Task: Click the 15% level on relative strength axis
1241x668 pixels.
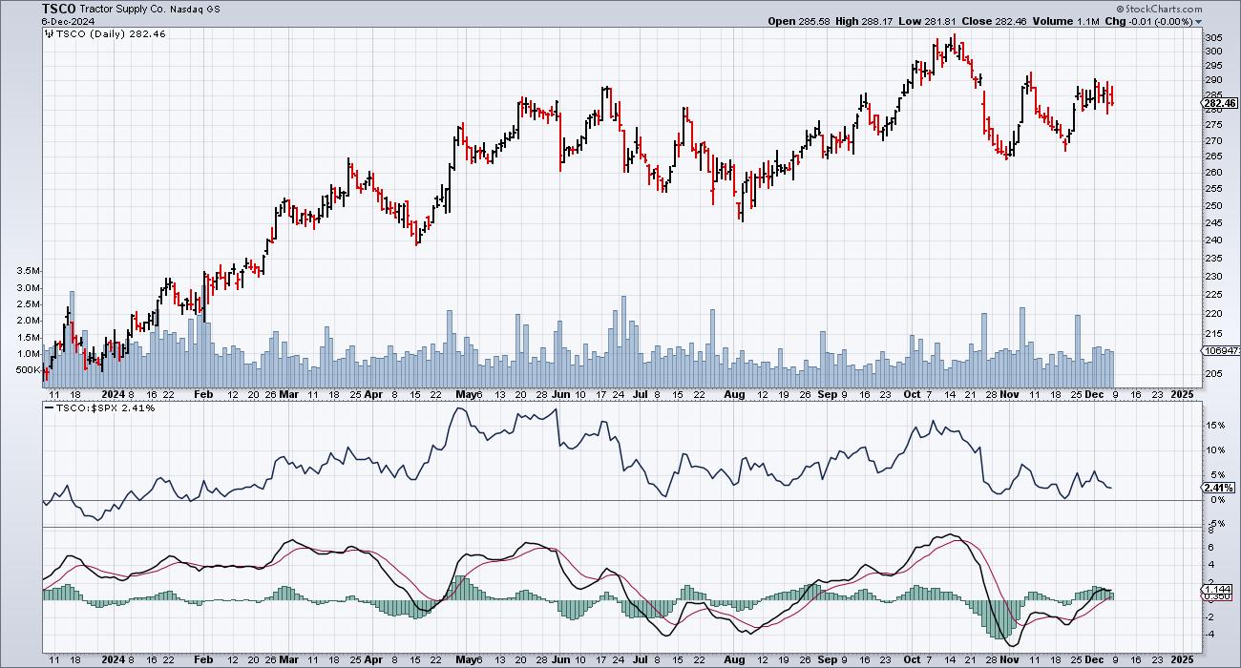Action: pos(1214,426)
